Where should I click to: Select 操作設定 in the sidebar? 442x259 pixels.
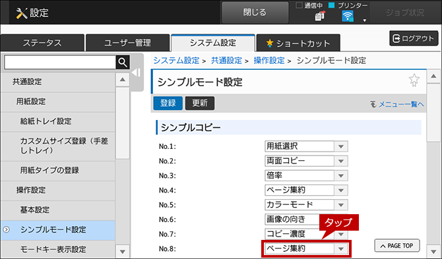pos(58,190)
